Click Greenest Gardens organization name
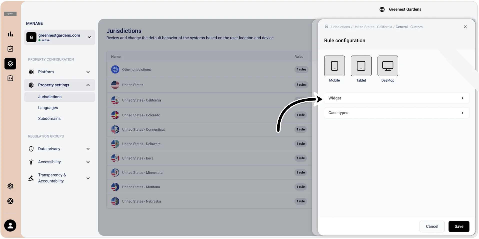This screenshot has height=239, width=479. tap(405, 9)
